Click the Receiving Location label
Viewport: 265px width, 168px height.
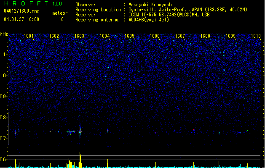coord(98,10)
